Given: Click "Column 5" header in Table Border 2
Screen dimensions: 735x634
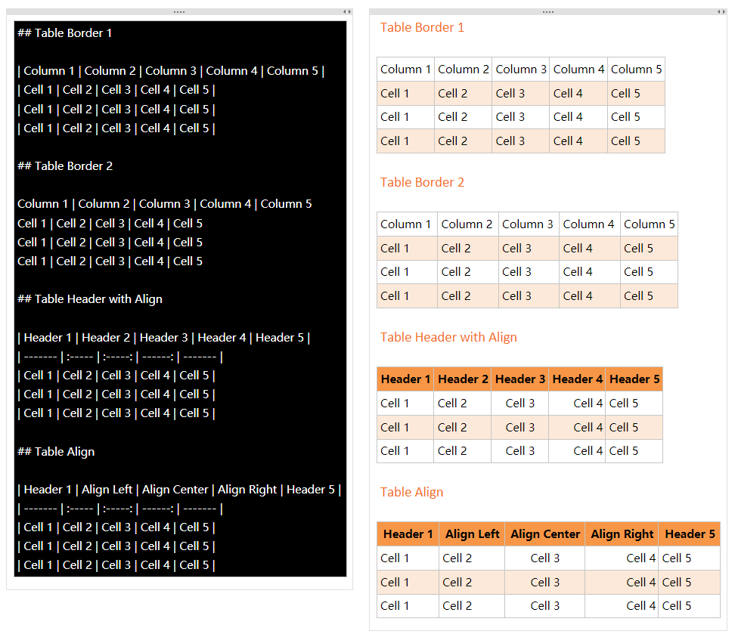Looking at the screenshot, I should tap(649, 224).
